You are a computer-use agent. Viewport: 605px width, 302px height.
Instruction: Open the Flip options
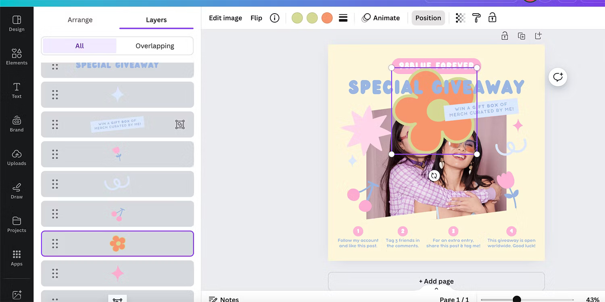point(256,18)
